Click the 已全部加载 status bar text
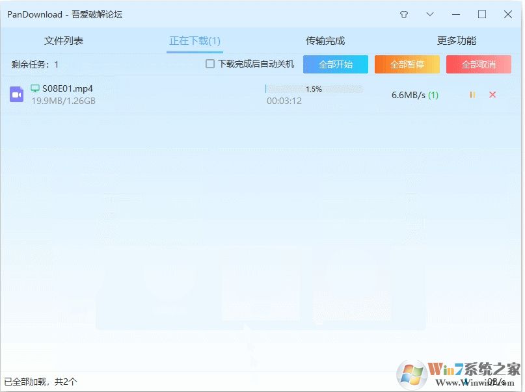525x392 pixels. click(39, 383)
